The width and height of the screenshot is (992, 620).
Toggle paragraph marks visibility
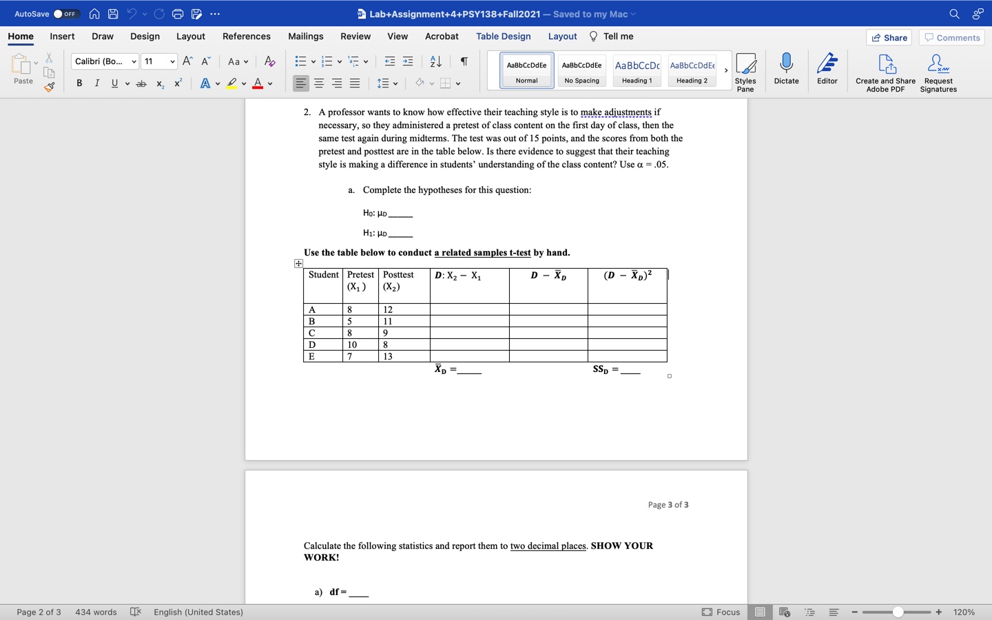(463, 61)
